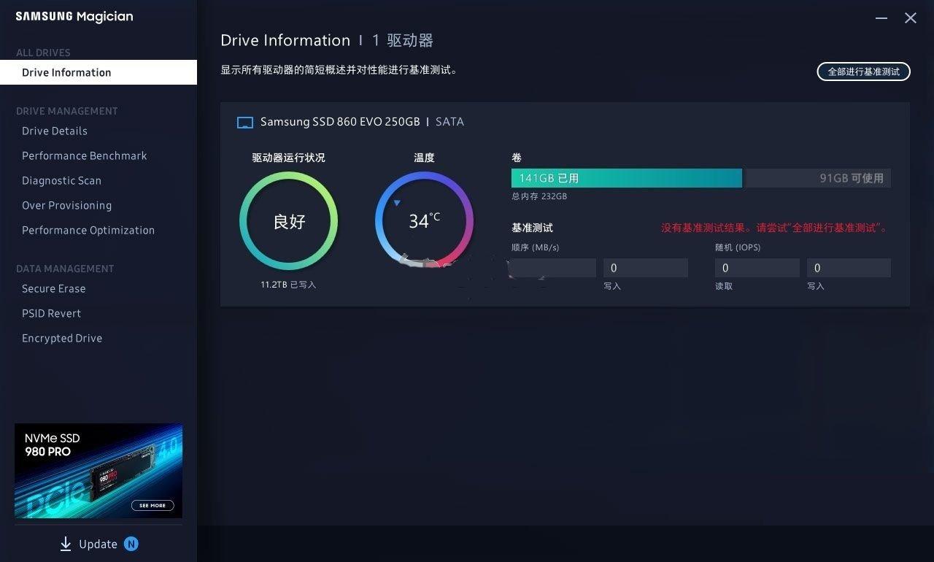Screen dimensions: 934x562
Task: Open the Encrypted Drive page
Action: 62,339
